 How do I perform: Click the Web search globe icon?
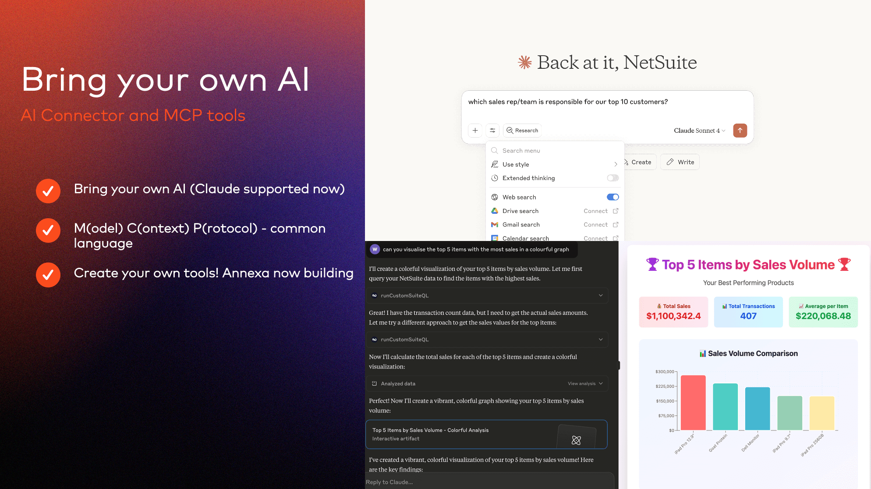[x=495, y=197]
